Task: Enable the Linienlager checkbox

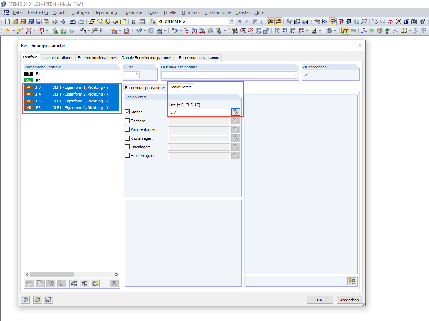Action: click(128, 147)
